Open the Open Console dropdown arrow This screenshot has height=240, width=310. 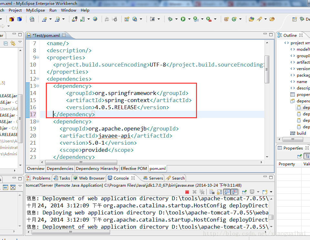pos(271,192)
